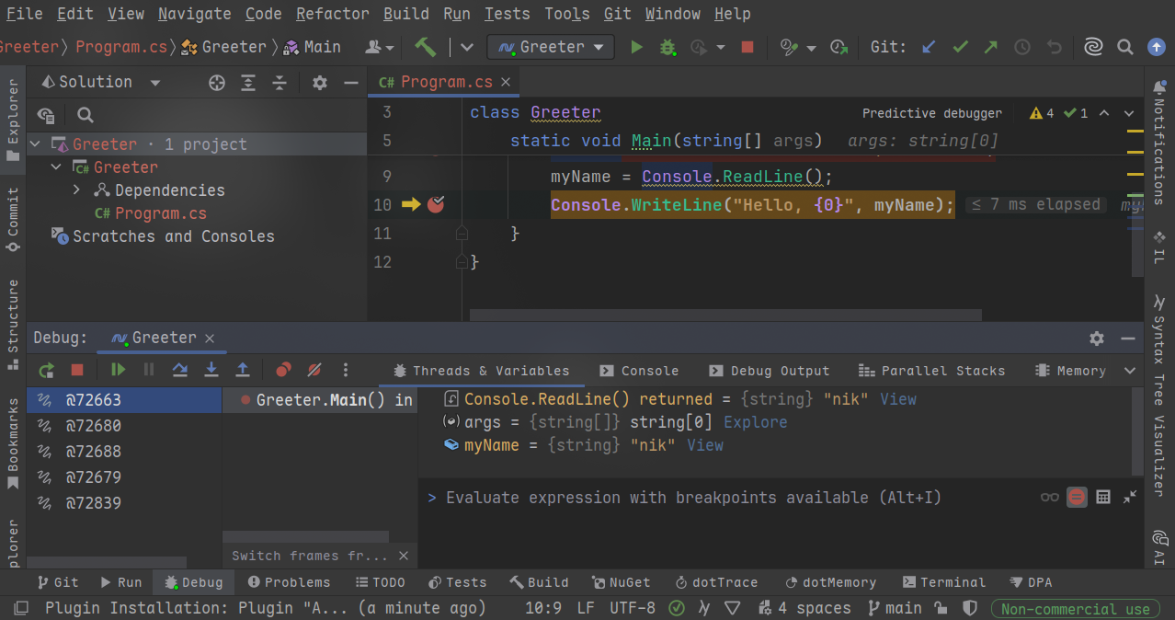Screen dimensions: 1175x620
Task: Expand the Dependencies tree node
Action: coord(77,190)
